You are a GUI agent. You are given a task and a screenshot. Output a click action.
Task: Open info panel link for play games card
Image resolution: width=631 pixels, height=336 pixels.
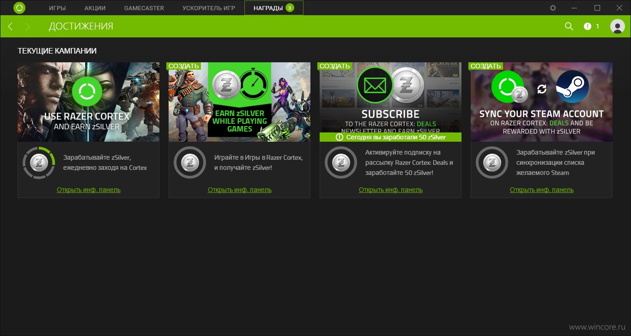(x=240, y=190)
